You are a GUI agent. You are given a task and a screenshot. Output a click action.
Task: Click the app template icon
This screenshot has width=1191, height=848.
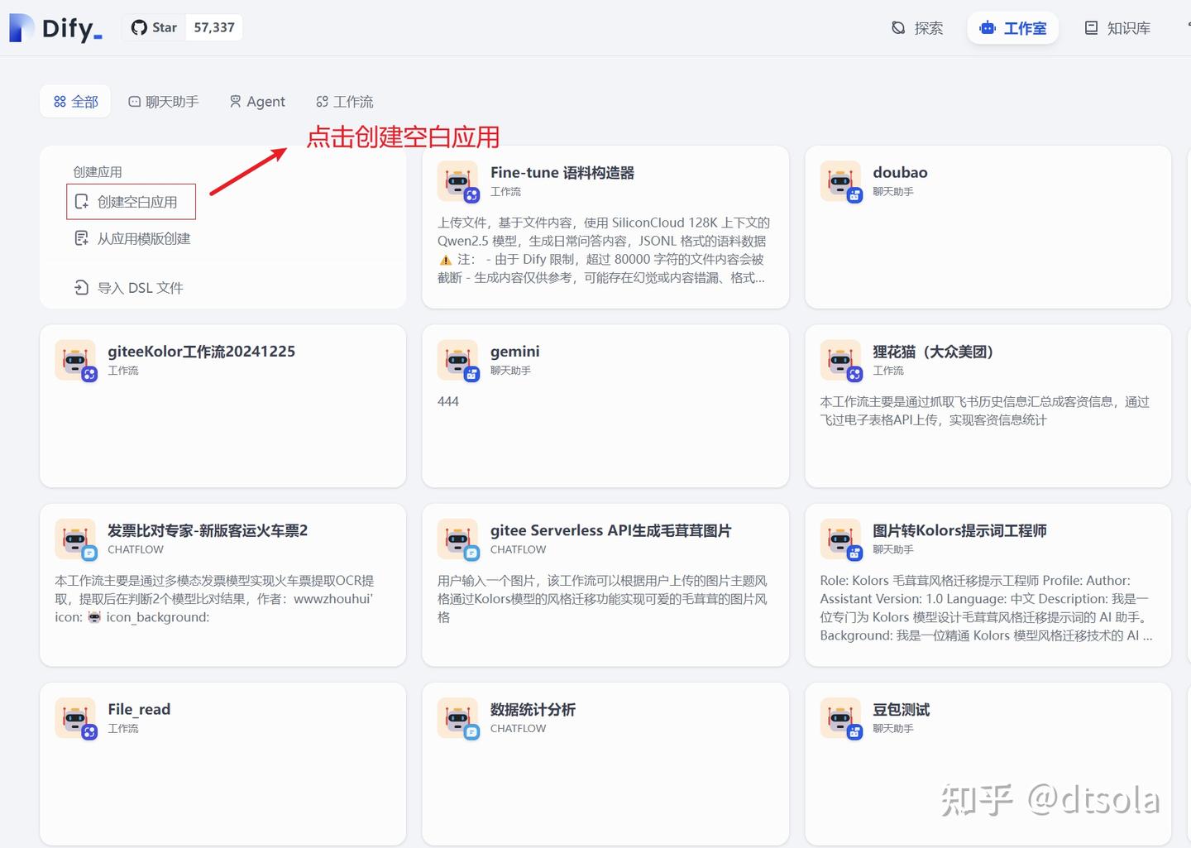(x=81, y=238)
